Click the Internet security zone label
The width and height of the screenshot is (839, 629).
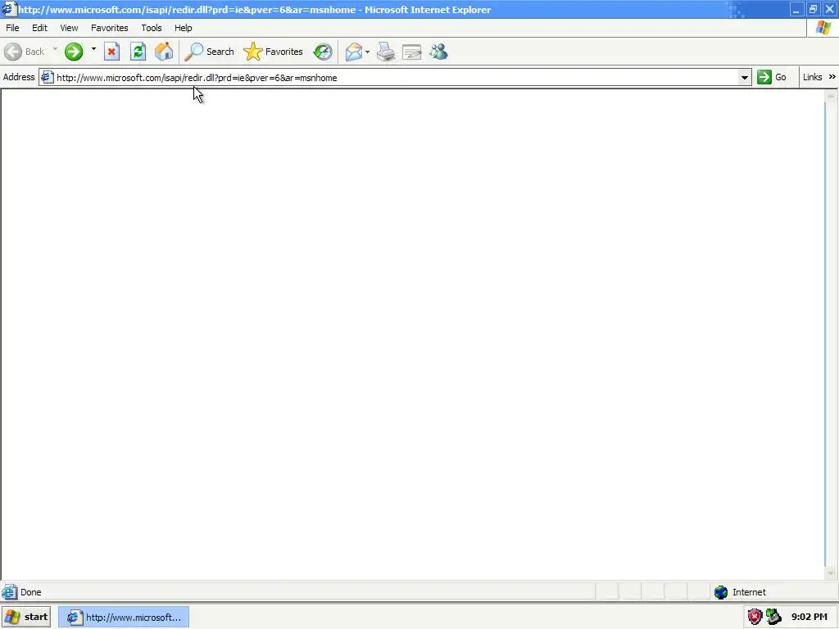click(x=749, y=592)
